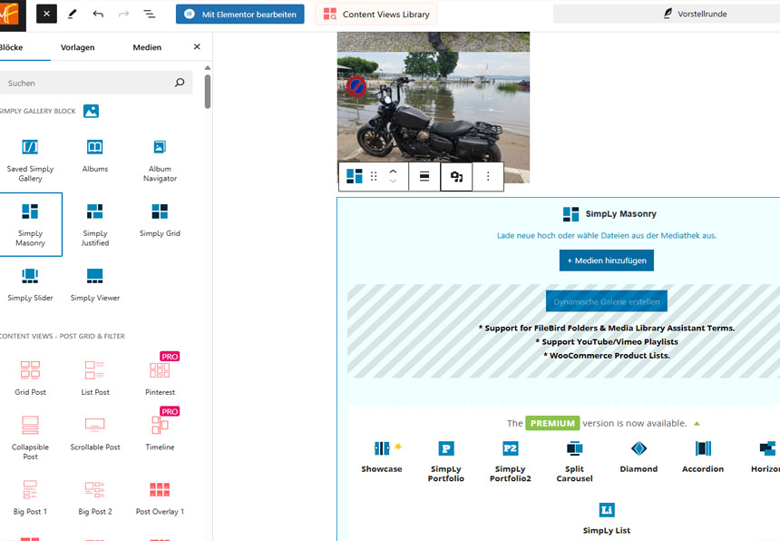The width and height of the screenshot is (780, 541).
Task: Open the document overview list icon
Action: [150, 15]
